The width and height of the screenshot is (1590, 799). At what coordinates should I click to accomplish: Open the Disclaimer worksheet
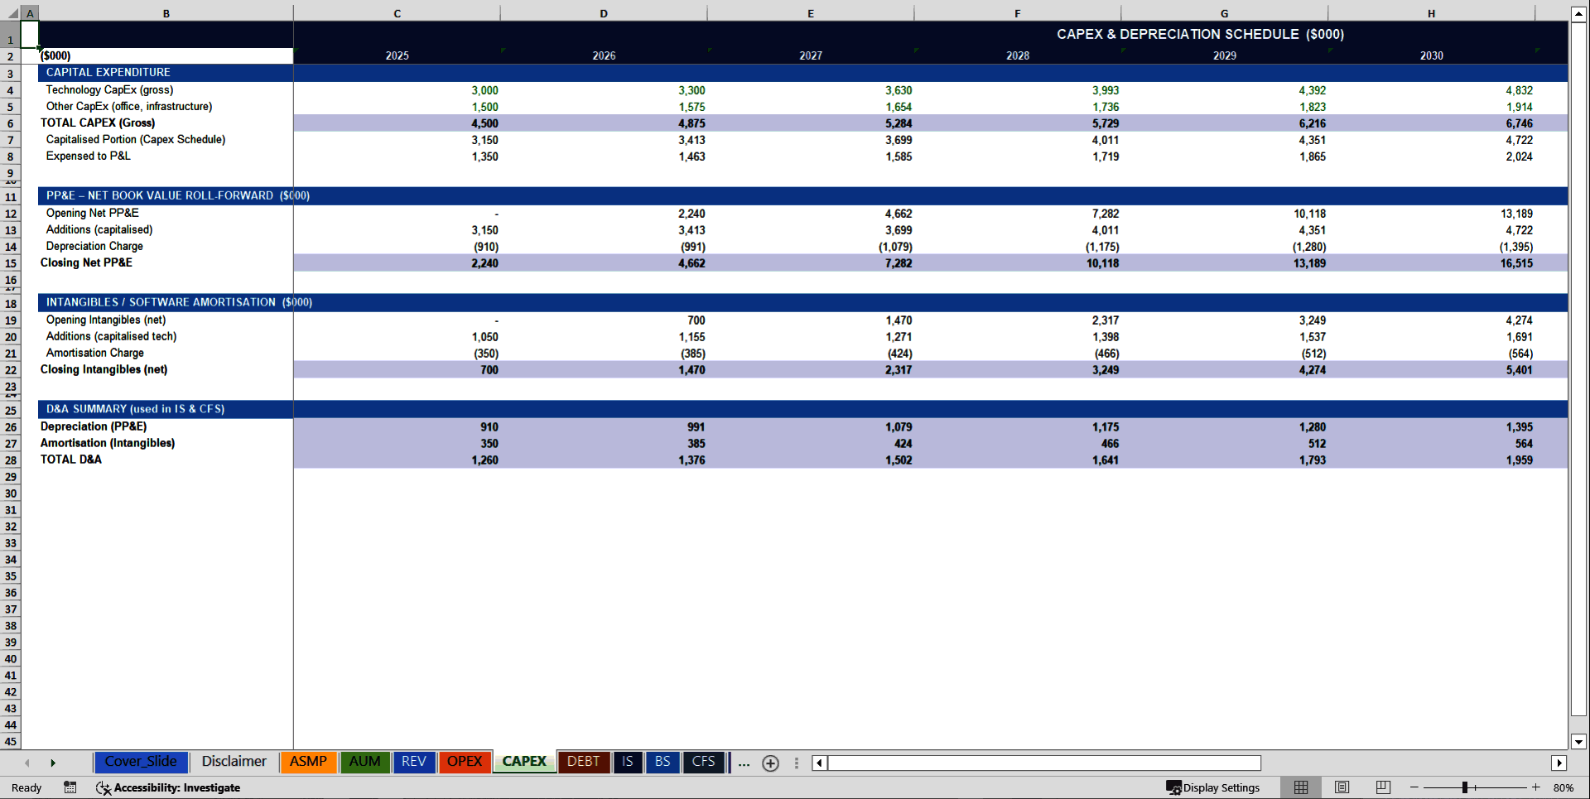click(234, 761)
